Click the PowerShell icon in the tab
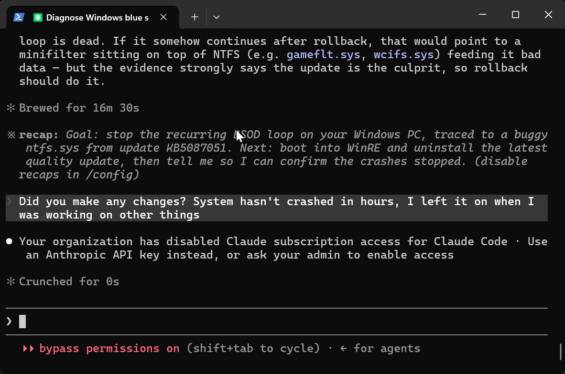 click(19, 17)
